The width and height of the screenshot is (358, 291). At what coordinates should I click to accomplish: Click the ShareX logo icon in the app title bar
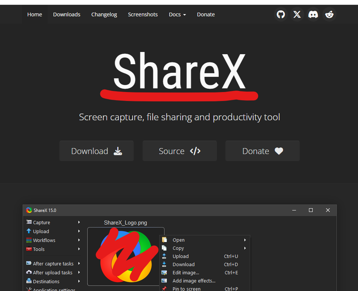(29, 210)
